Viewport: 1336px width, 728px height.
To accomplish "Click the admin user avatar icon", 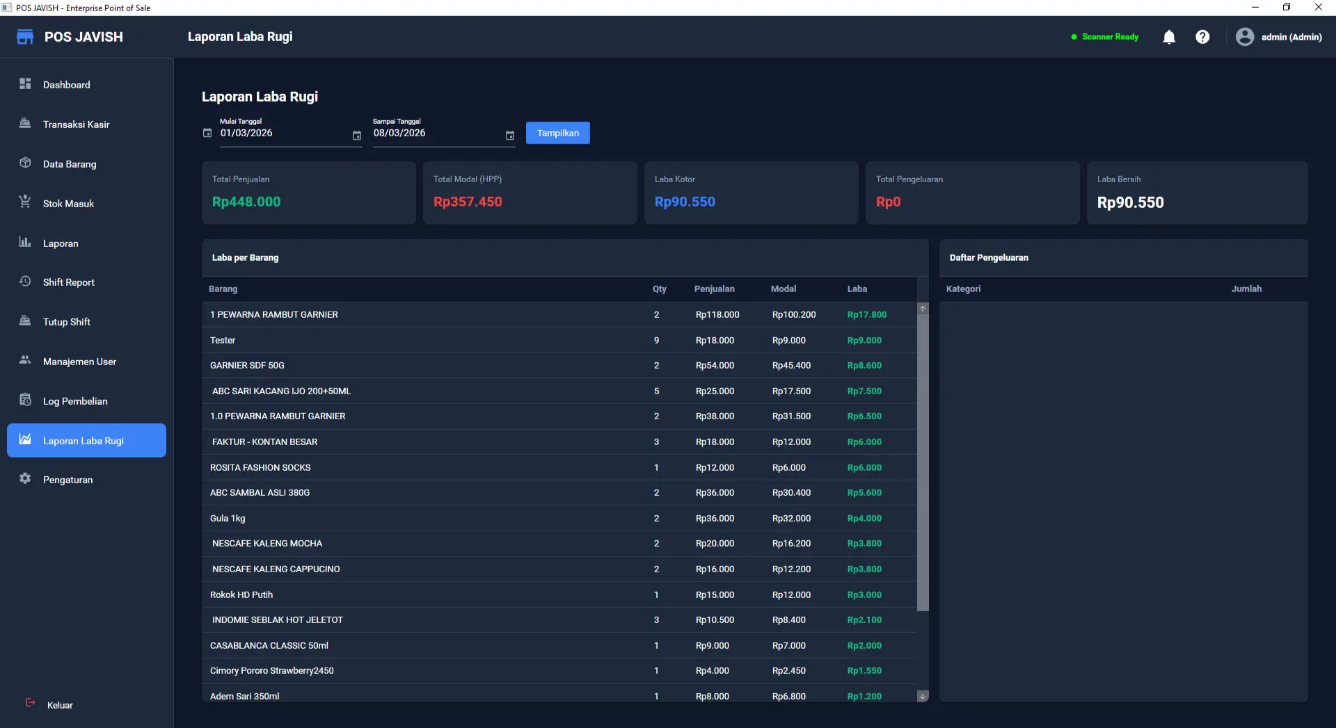I will point(1244,37).
